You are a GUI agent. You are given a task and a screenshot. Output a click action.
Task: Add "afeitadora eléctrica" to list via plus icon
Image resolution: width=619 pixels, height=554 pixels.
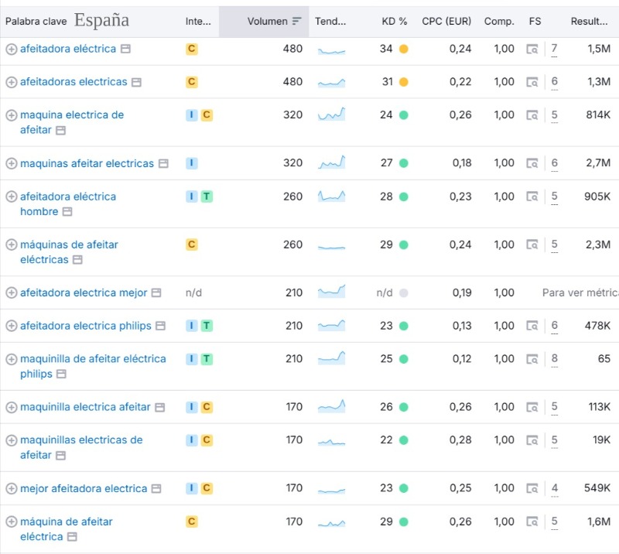pyautogui.click(x=11, y=49)
